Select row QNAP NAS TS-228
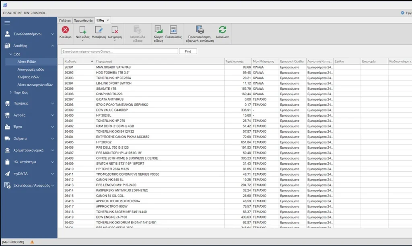The image size is (412, 246). (235, 94)
